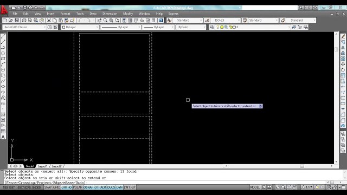Click the AutoCAD application menu logo
This screenshot has width=347, height=195.
pyautogui.click(x=4, y=10)
